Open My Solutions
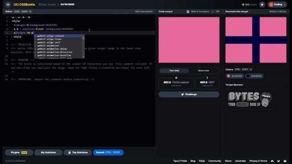 [x=48, y=153]
